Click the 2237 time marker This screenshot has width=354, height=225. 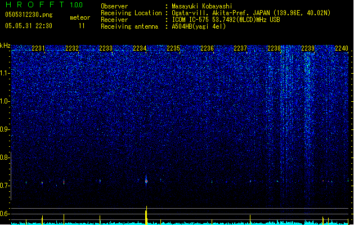tap(240, 48)
